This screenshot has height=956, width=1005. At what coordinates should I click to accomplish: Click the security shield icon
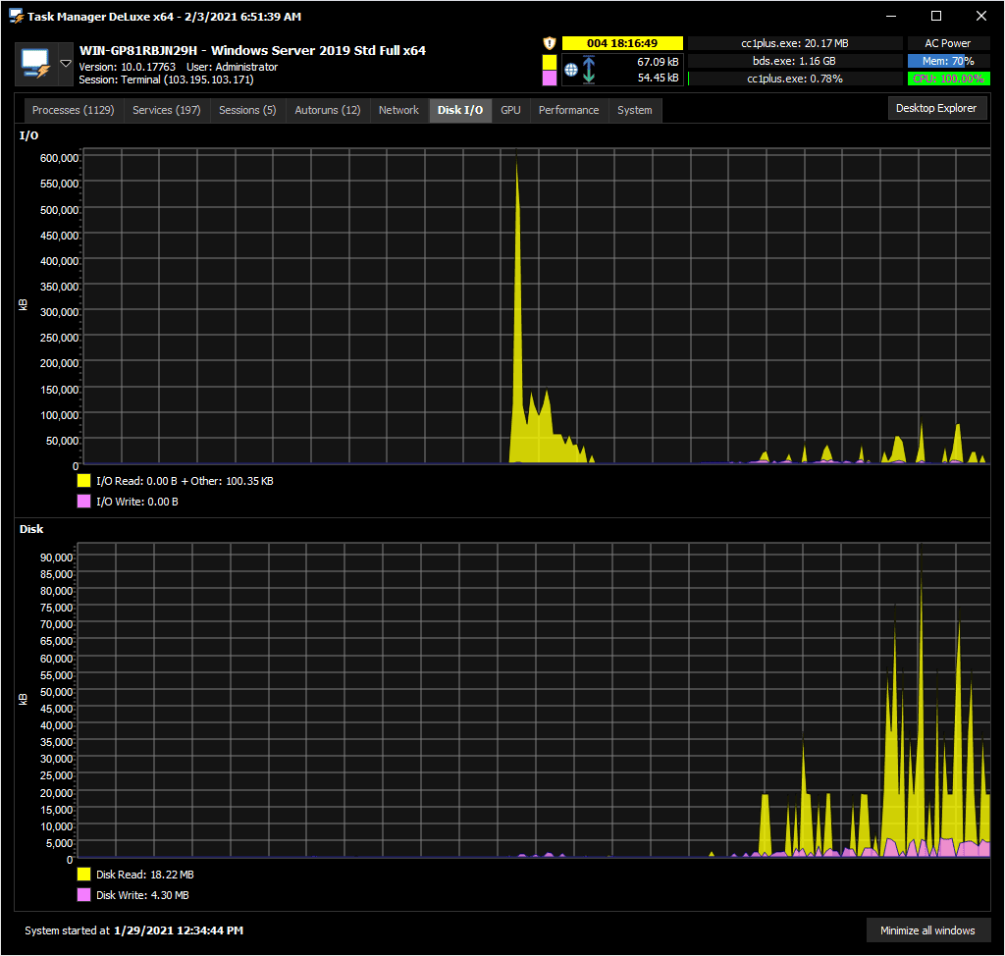click(x=550, y=43)
